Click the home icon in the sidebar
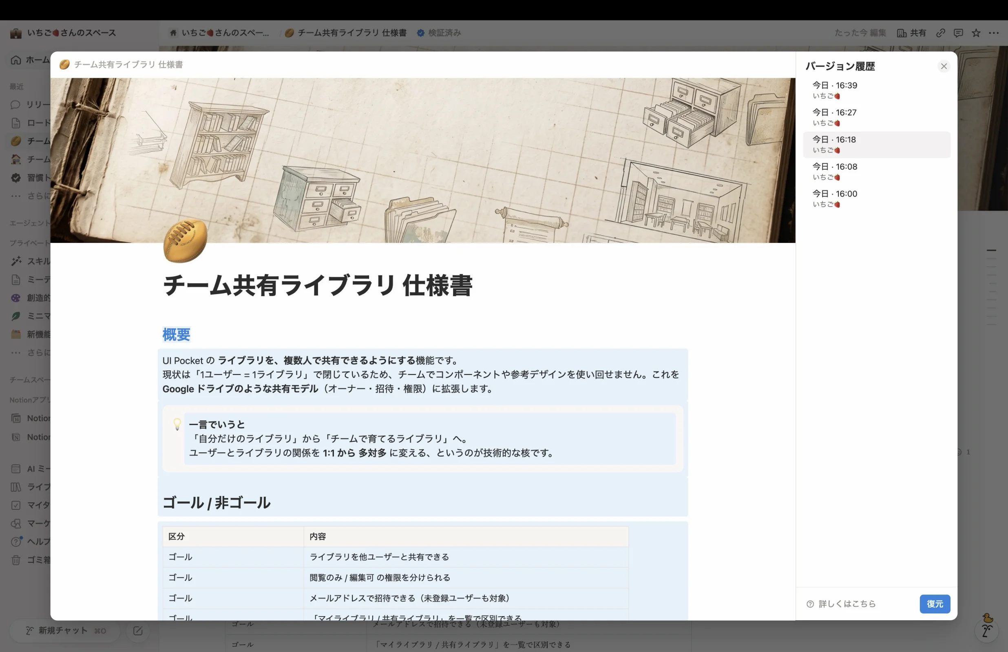The width and height of the screenshot is (1008, 652). point(15,59)
